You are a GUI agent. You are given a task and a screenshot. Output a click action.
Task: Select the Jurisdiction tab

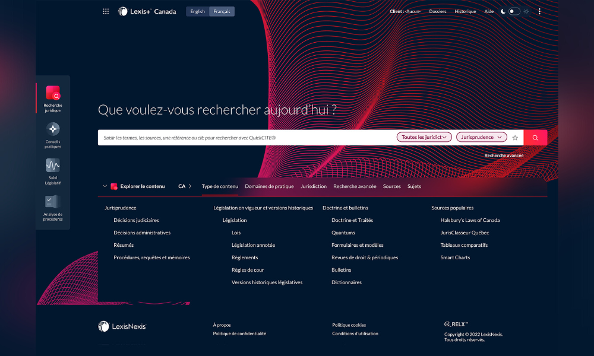point(313,186)
